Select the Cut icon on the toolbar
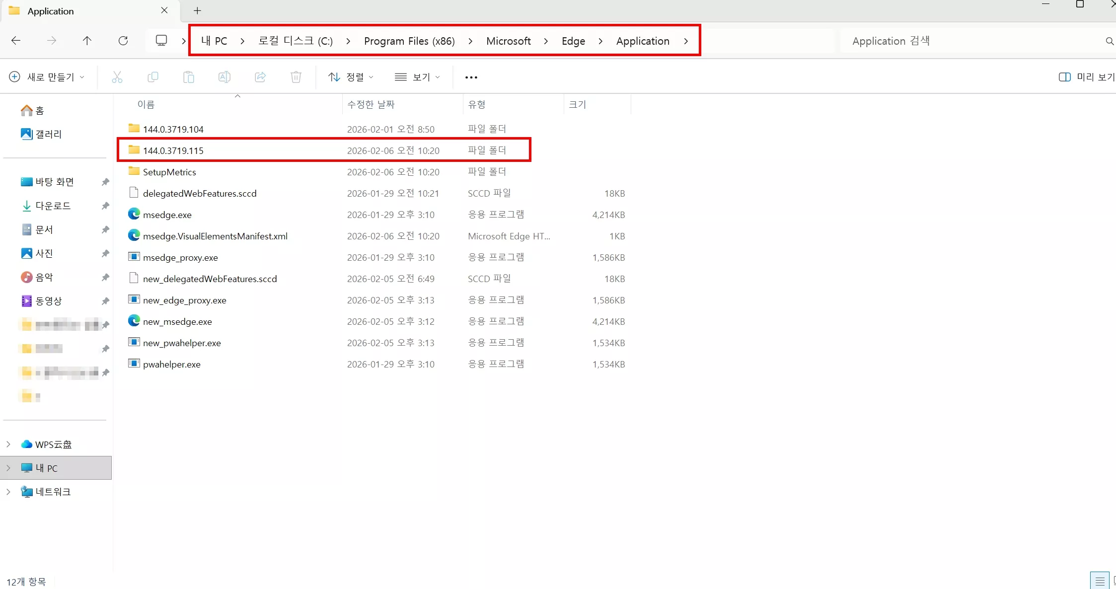Screen dimensions: 1116x589 [x=117, y=77]
